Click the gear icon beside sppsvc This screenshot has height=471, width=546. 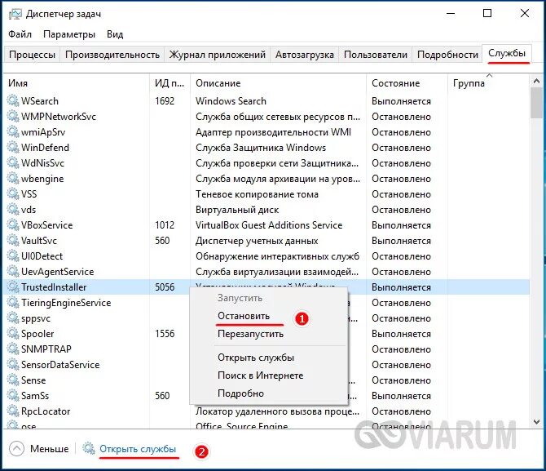click(x=13, y=318)
